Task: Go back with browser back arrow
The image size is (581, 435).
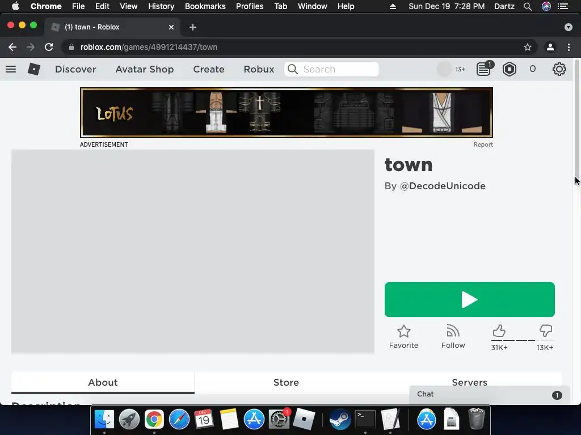Action: click(12, 47)
